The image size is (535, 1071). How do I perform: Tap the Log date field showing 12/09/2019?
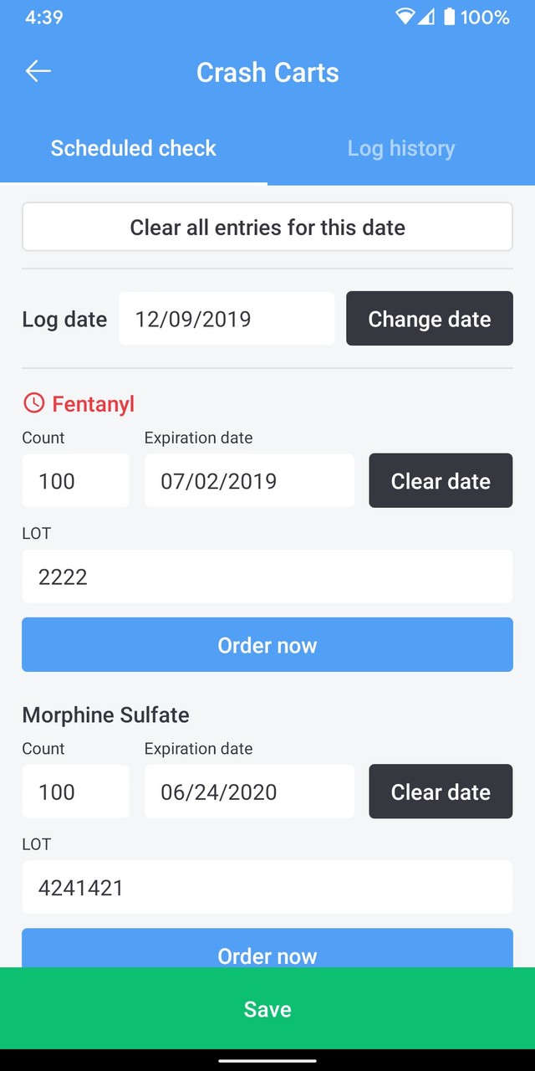coord(226,319)
